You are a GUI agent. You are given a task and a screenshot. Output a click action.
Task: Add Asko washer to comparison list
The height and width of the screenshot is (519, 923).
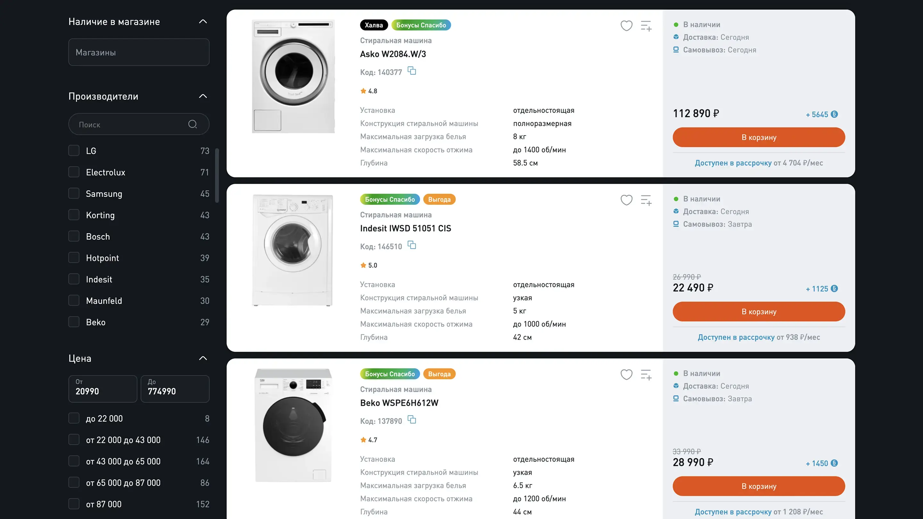[x=646, y=26]
